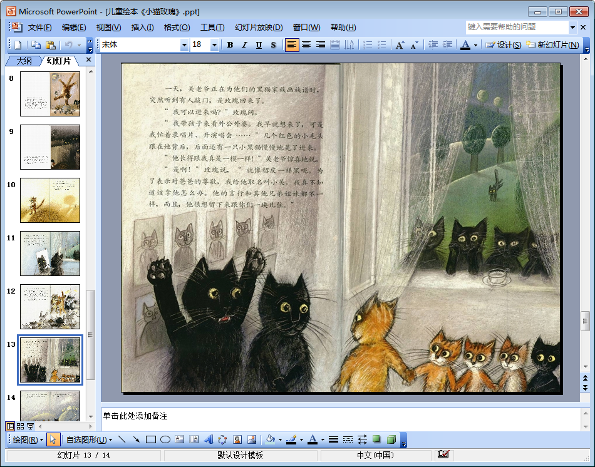Select slide 10 thumbnail
The width and height of the screenshot is (595, 467).
(x=50, y=200)
